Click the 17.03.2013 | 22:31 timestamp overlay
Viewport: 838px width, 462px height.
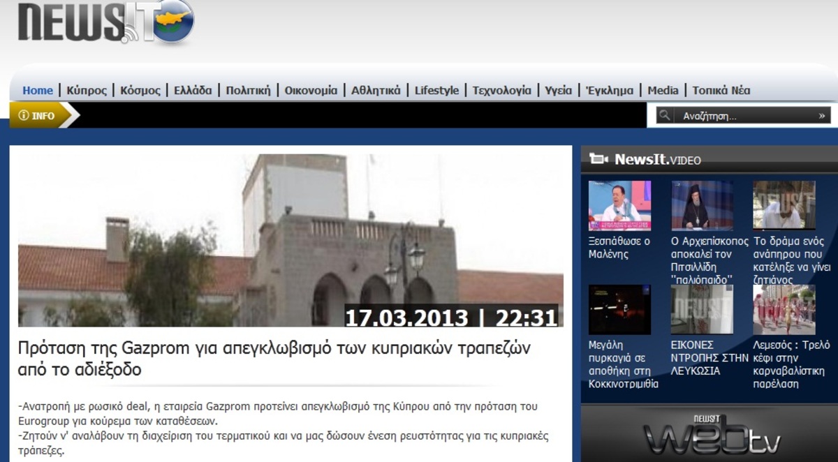point(452,318)
